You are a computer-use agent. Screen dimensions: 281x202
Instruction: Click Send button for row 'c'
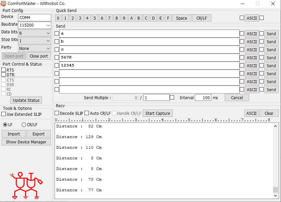(x=271, y=50)
